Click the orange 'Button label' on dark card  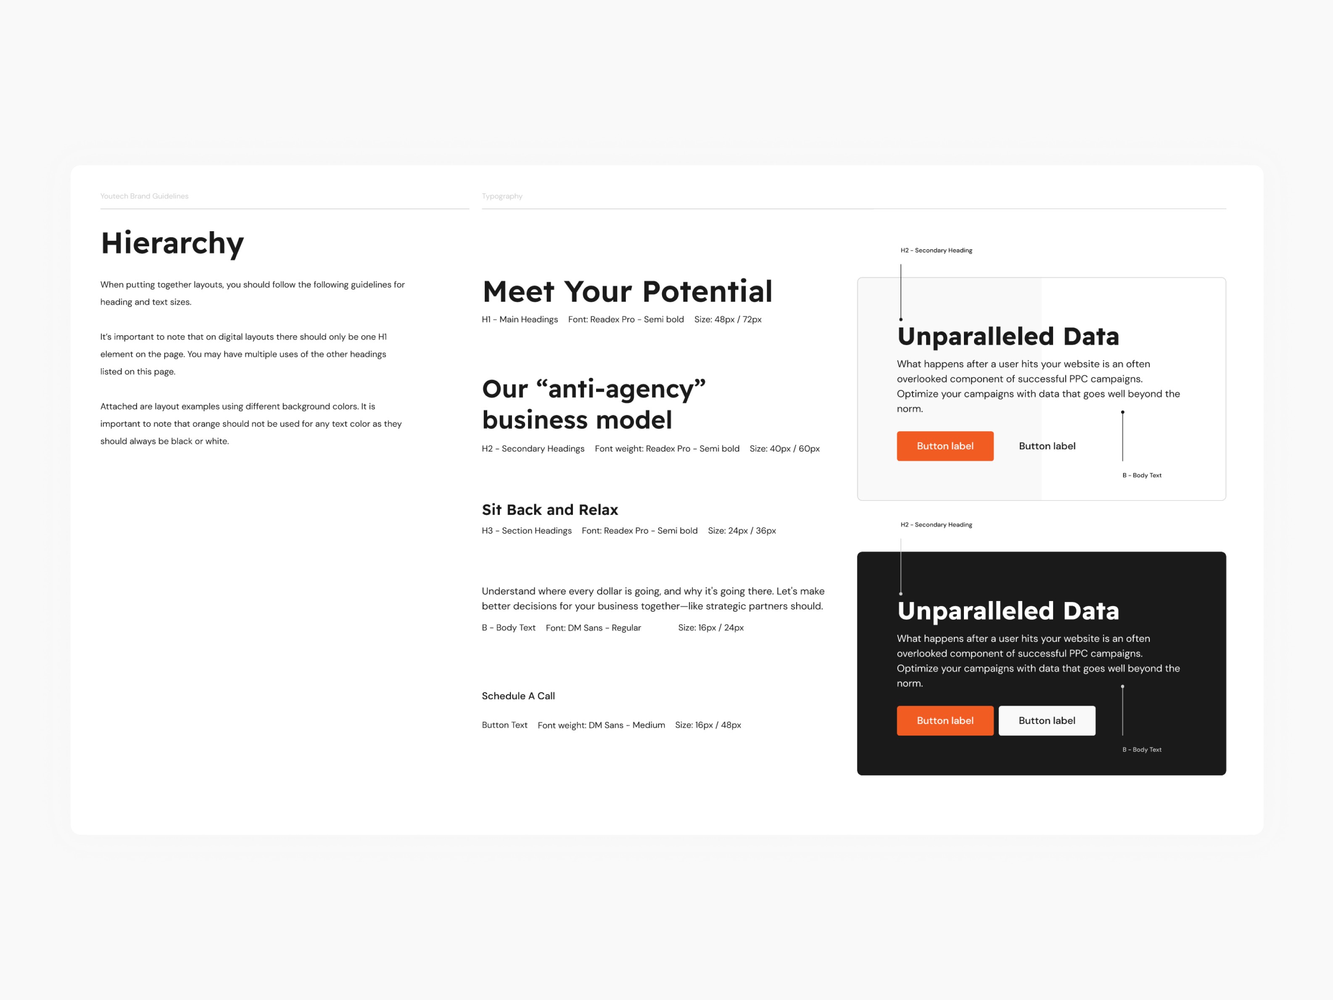[943, 720]
